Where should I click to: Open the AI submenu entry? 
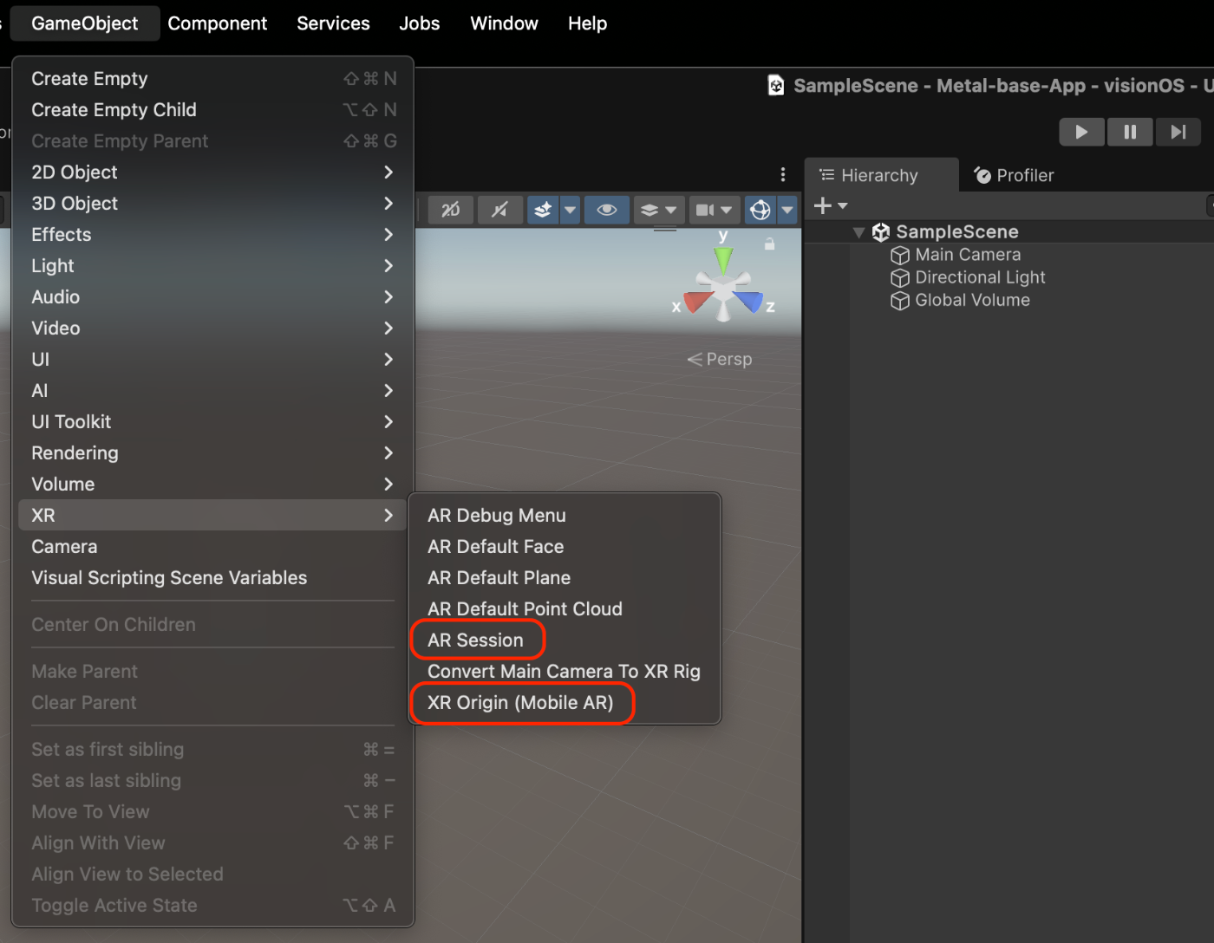213,391
